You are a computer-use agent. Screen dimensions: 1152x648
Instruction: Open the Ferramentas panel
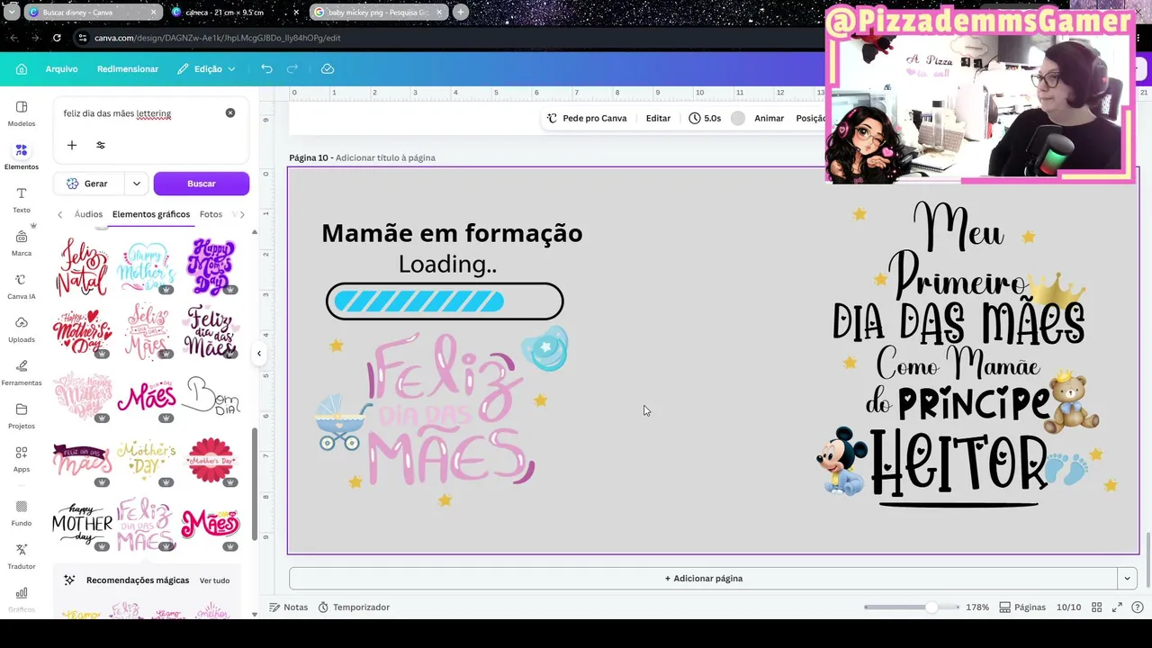tap(22, 373)
